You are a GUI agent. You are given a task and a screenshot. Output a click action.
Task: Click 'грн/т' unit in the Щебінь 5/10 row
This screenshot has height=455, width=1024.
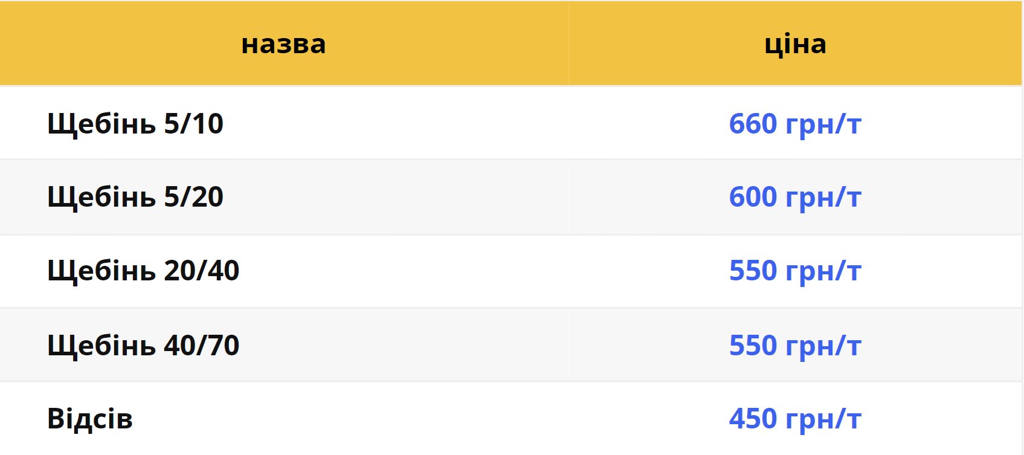(x=823, y=125)
